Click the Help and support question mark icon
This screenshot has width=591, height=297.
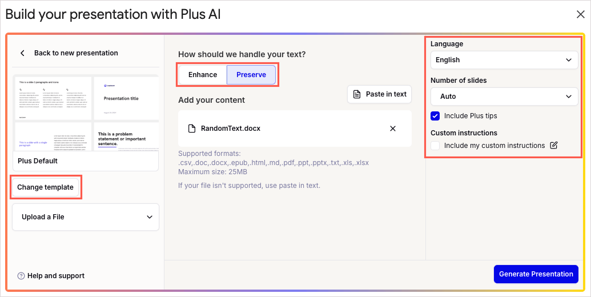[21, 276]
